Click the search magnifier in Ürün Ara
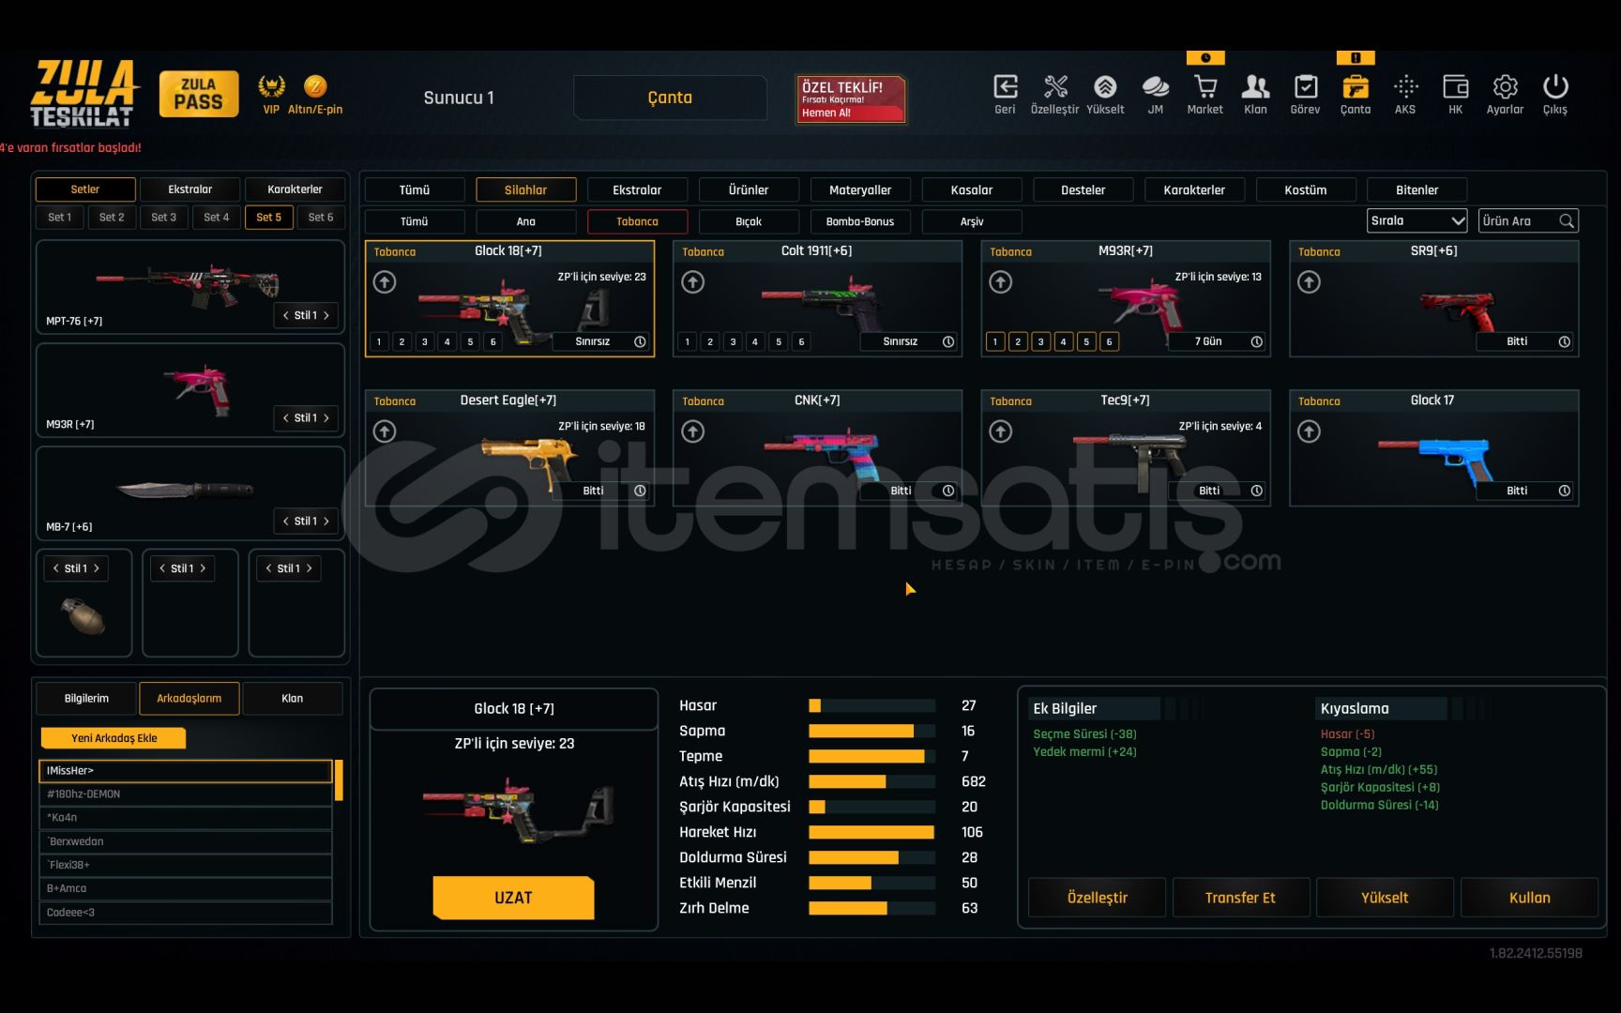This screenshot has width=1621, height=1013. click(x=1567, y=221)
